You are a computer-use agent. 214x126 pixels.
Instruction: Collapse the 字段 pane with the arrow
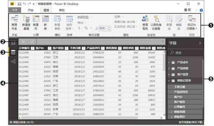point(200,43)
